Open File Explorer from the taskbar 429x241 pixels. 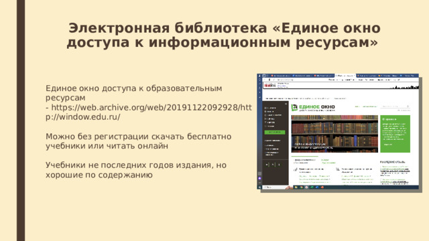tap(296, 187)
